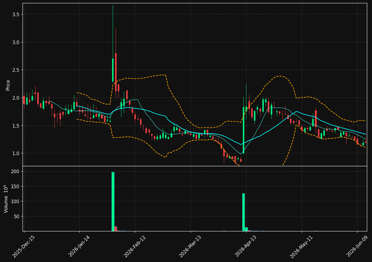
Task: Select the 2026-Feb-12 date label
Action: [x=135, y=246]
